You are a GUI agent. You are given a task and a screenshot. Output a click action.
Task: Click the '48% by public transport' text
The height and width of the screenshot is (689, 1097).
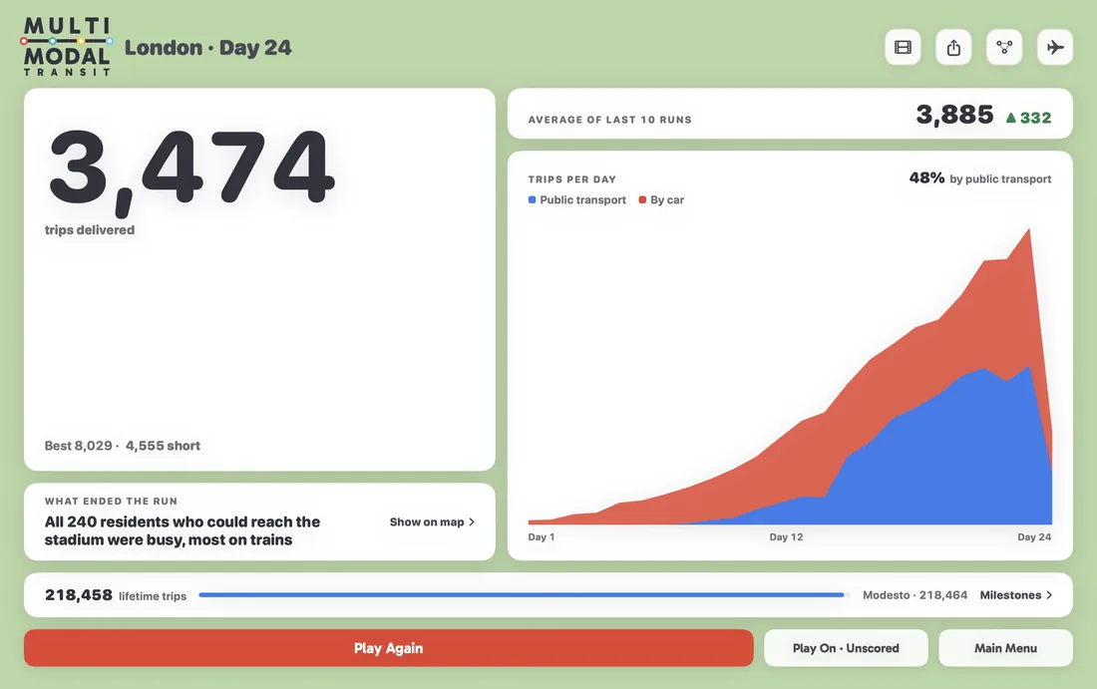[x=980, y=178]
